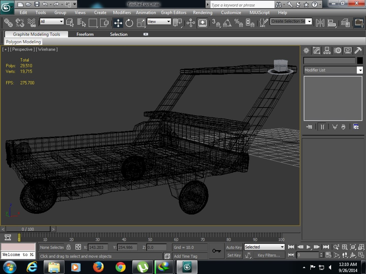Open the Motion command panel tab
The width and height of the screenshot is (366, 274).
(338, 50)
